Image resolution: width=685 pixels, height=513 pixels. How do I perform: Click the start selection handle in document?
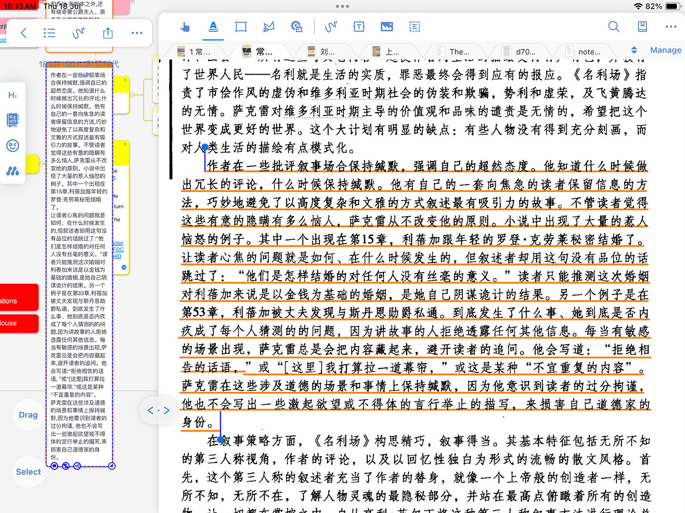pyautogui.click(x=205, y=148)
